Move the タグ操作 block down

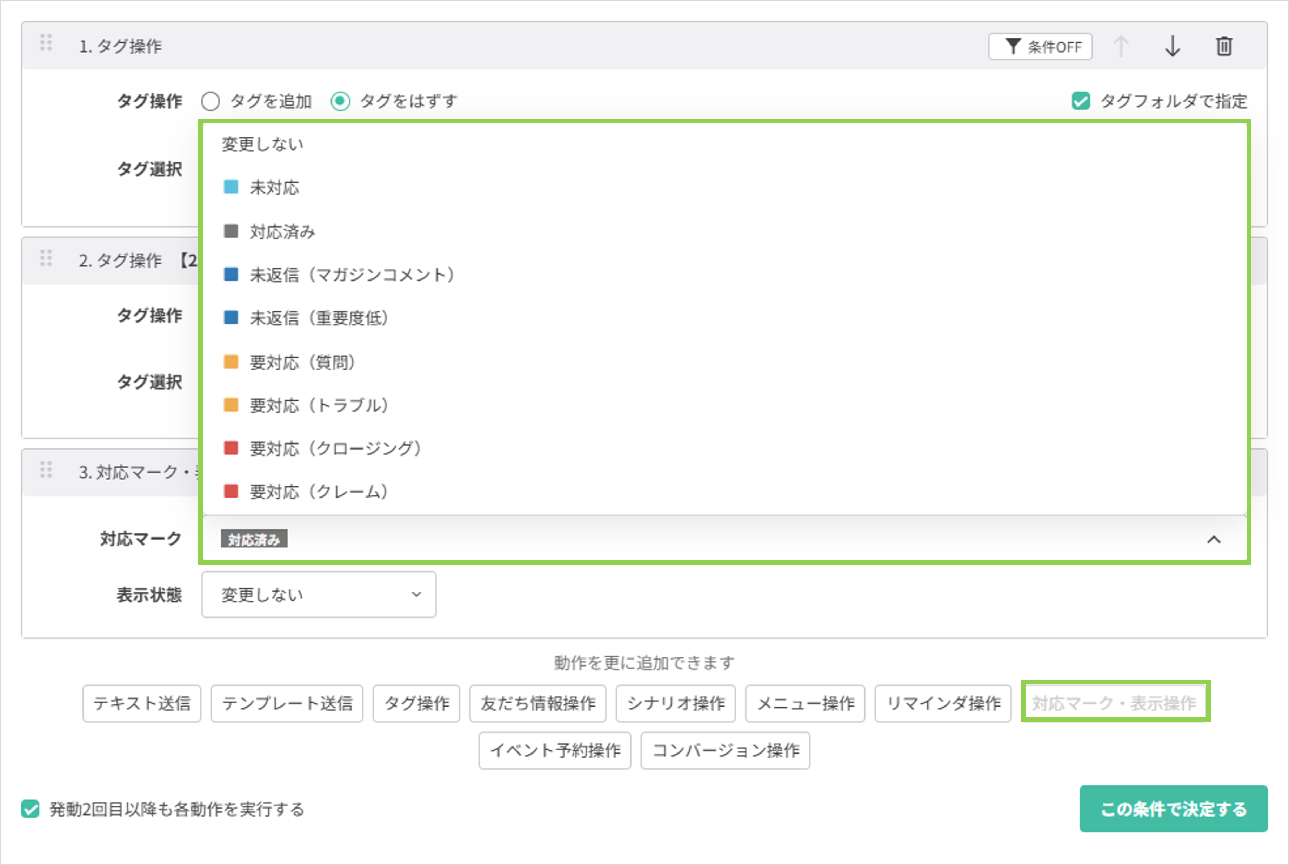click(1174, 47)
